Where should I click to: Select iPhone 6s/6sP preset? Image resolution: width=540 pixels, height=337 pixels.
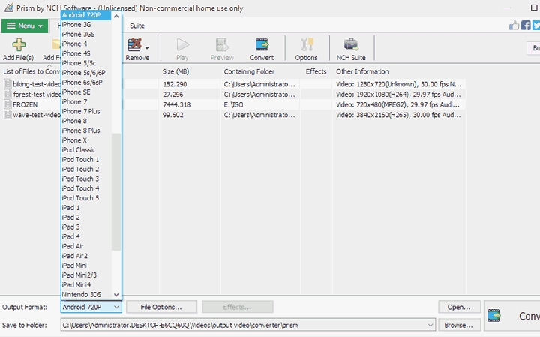[x=86, y=83]
